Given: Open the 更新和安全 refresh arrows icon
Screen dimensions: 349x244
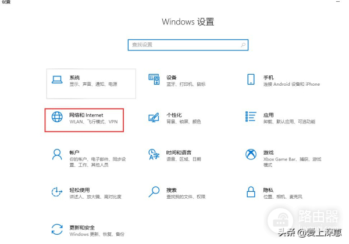Looking at the screenshot, I should (57, 230).
